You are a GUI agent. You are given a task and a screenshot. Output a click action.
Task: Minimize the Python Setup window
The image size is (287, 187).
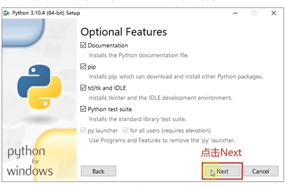pyautogui.click(x=235, y=13)
